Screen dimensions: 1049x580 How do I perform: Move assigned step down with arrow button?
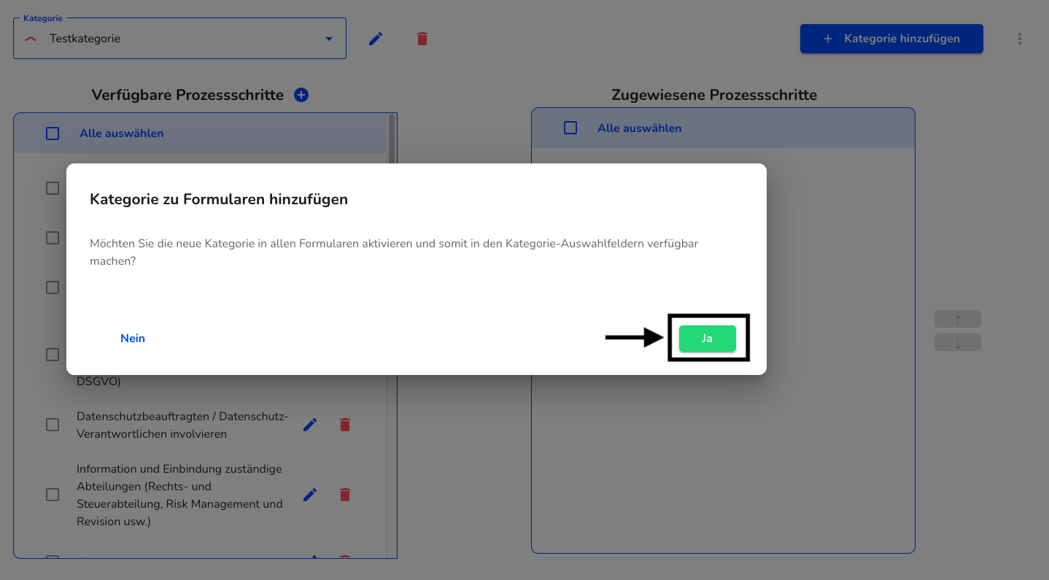point(958,342)
